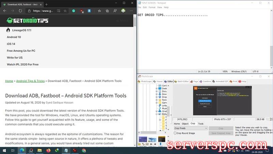Click the browser profile panda avatar
273x154 pixels.
pyautogui.click(x=123, y=11)
